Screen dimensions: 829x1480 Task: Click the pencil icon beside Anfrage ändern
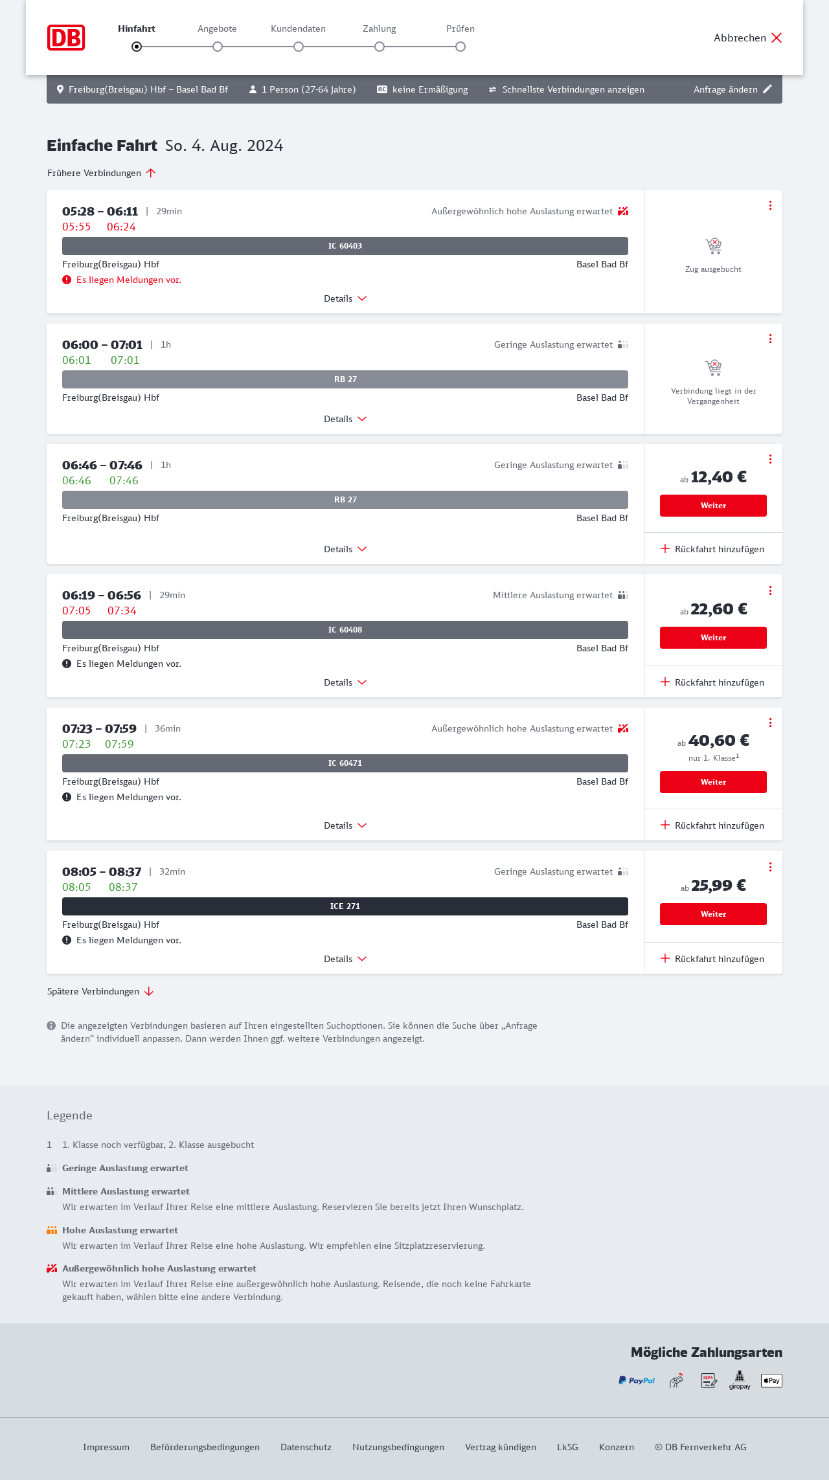767,89
